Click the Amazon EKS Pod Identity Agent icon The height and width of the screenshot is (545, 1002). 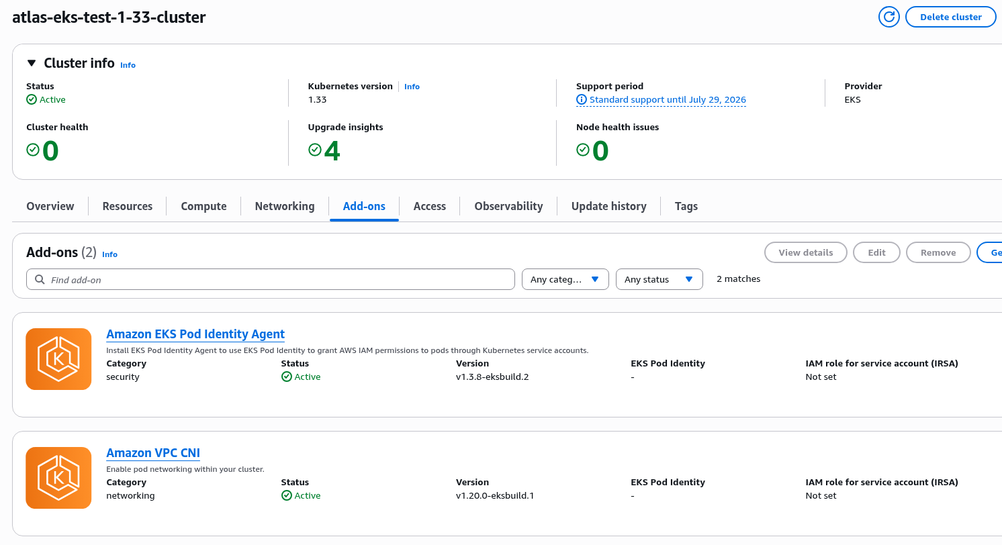58,359
